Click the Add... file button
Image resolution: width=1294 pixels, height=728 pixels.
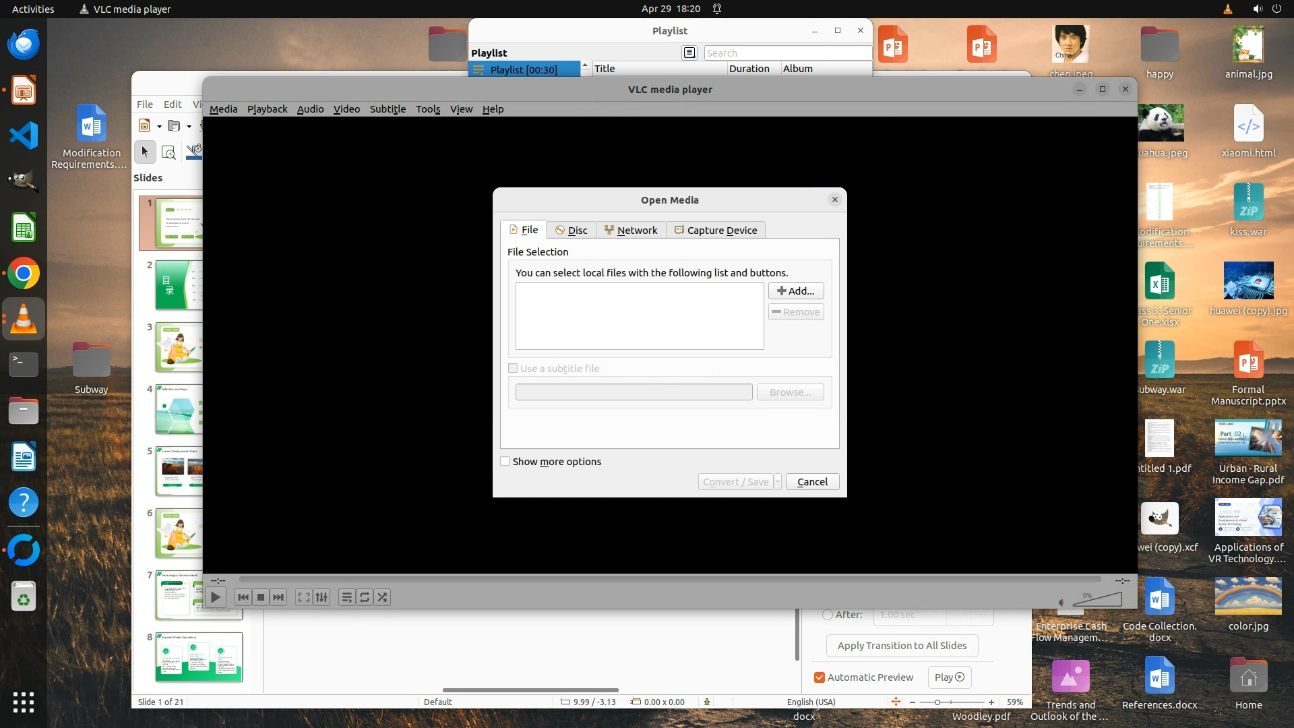[x=796, y=291]
